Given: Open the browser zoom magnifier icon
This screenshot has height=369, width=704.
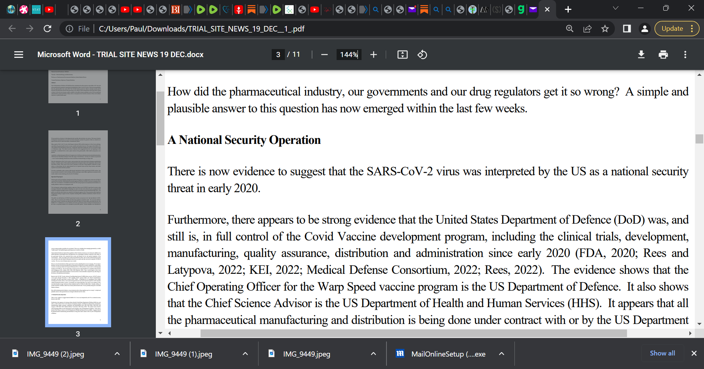Looking at the screenshot, I should [570, 29].
